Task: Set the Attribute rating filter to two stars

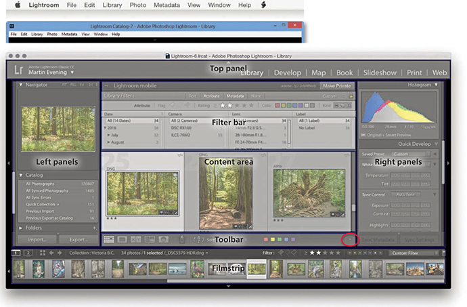Action: (230, 105)
